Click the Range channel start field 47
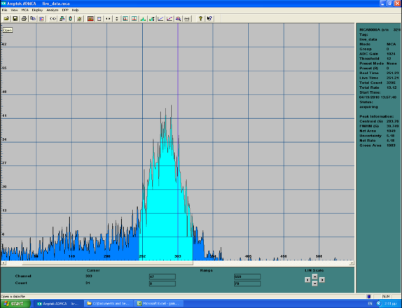The height and width of the screenshot is (308, 402). point(162,276)
